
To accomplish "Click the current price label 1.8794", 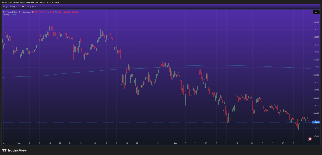I will (x=315, y=122).
